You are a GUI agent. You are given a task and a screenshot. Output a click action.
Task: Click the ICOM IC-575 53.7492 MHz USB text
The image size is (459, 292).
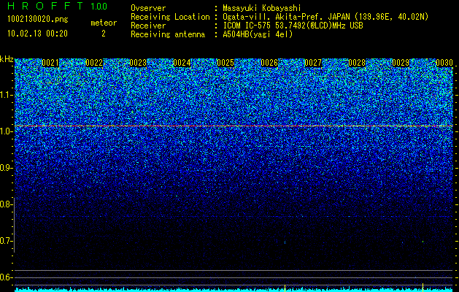pos(293,26)
